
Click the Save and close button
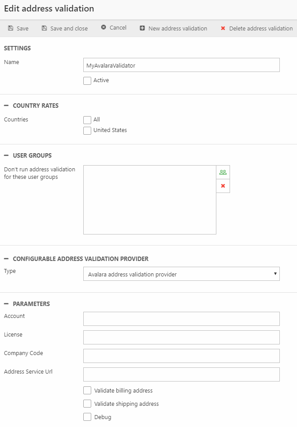[64, 28]
